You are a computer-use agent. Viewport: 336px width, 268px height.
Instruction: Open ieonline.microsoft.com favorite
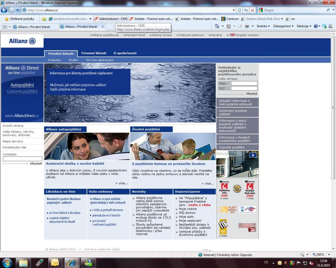click(68, 19)
